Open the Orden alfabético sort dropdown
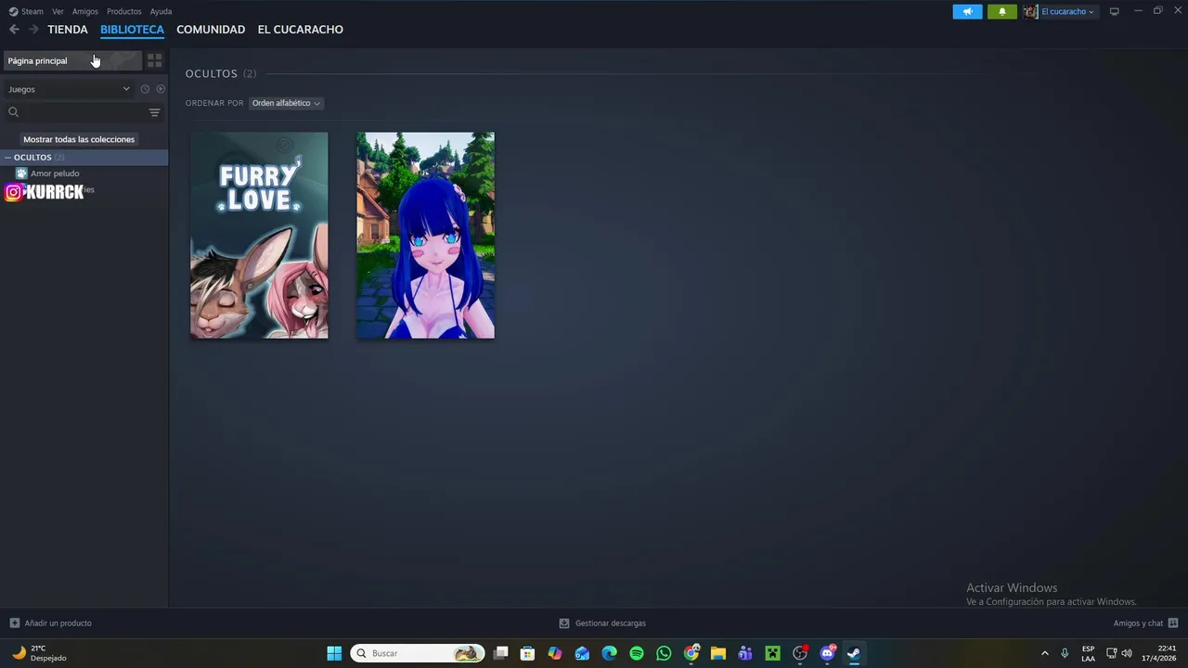 286,103
